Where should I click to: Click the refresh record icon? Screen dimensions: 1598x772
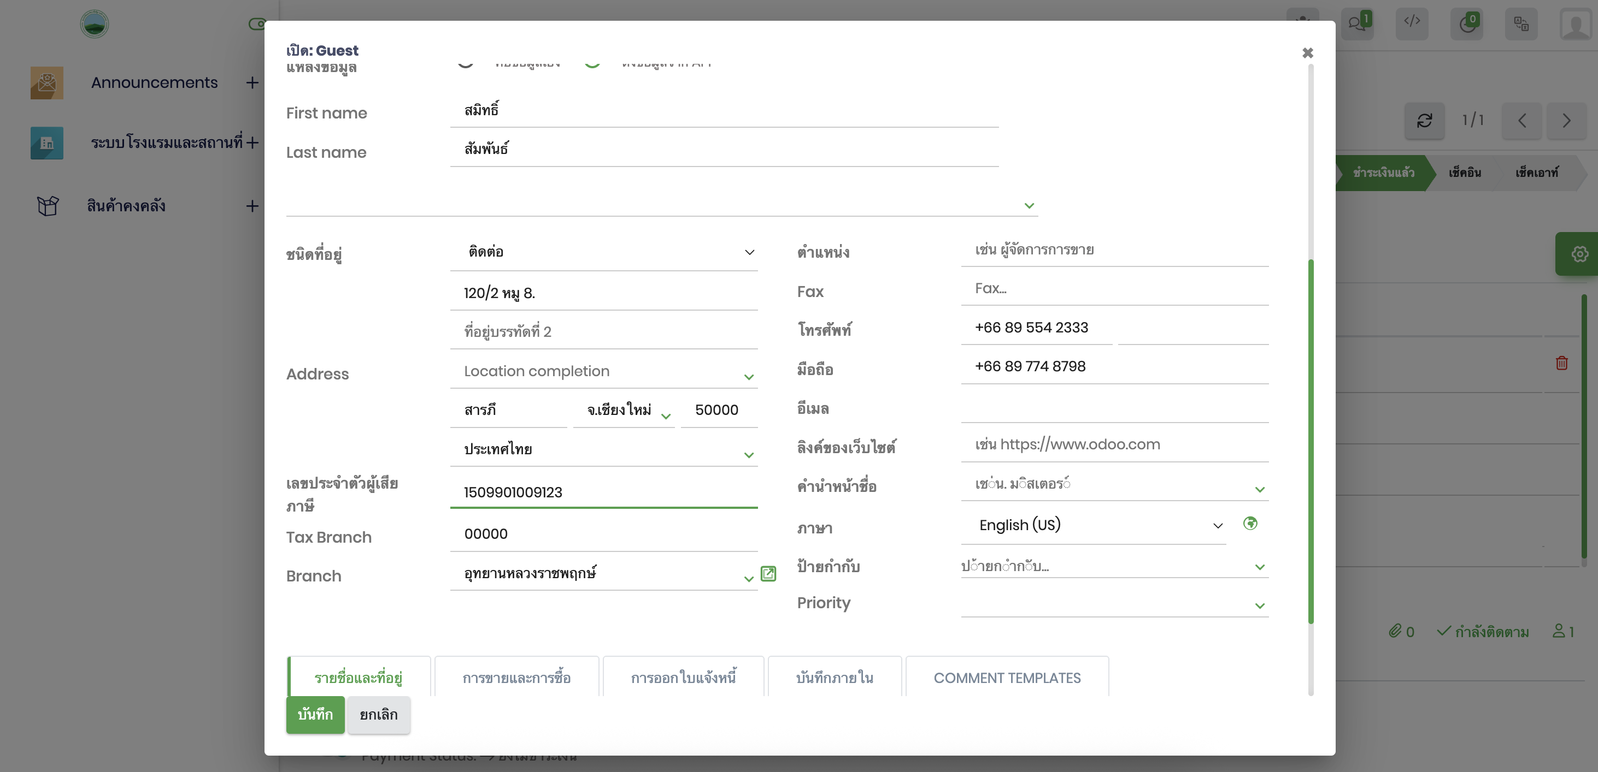click(1424, 120)
